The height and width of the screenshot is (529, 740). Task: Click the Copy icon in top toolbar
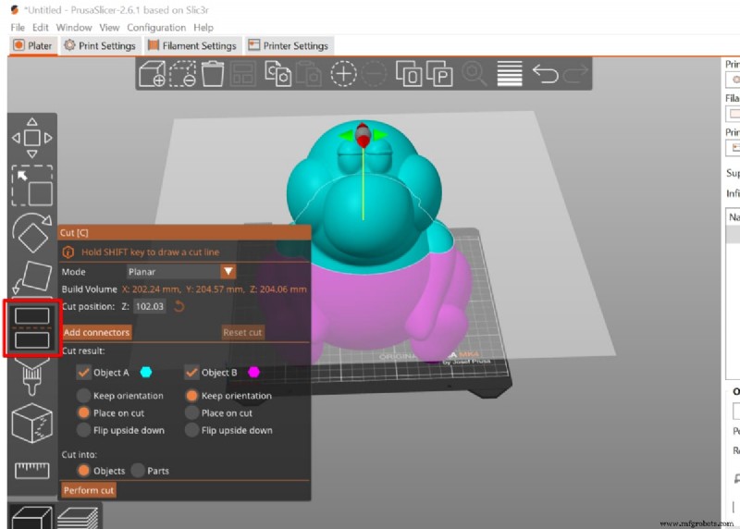coord(278,74)
